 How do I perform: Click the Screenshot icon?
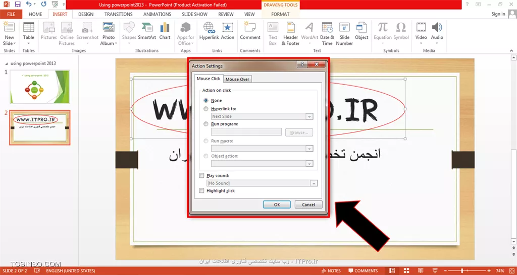click(87, 28)
